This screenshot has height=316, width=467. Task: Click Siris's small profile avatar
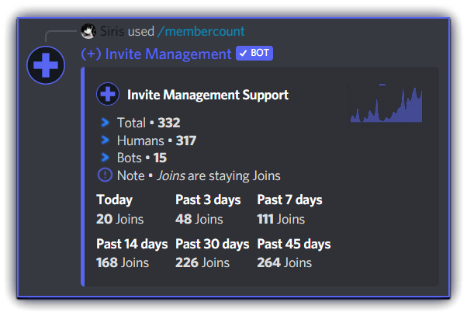[x=88, y=32]
